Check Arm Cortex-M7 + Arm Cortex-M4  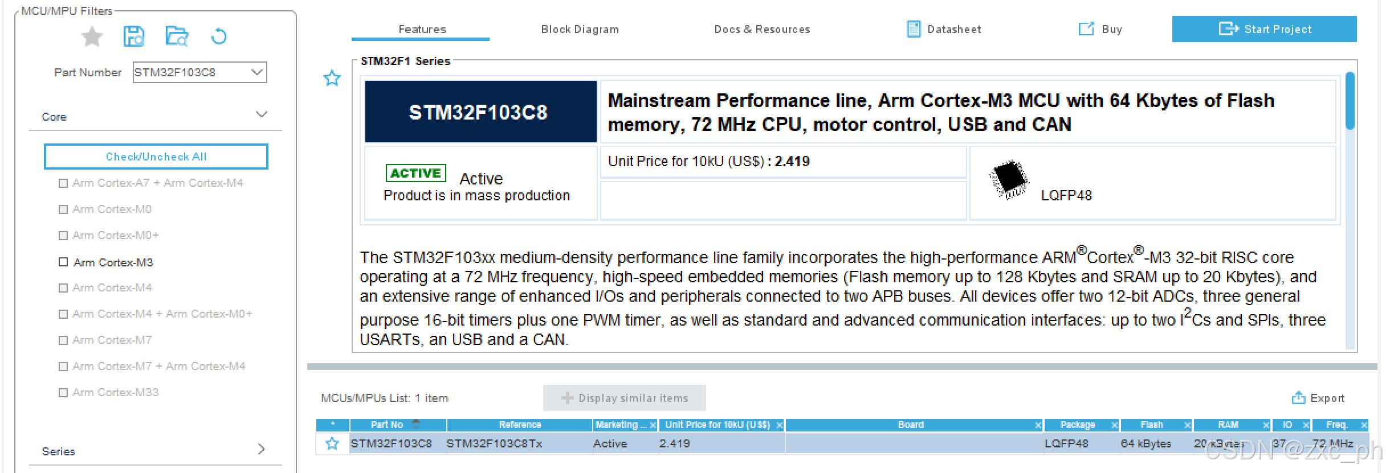click(63, 367)
